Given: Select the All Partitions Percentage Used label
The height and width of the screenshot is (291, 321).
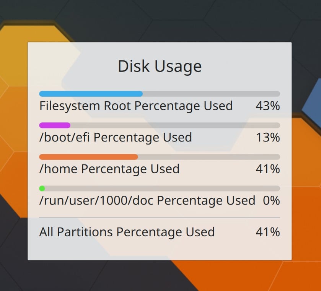Looking at the screenshot, I should (x=127, y=232).
